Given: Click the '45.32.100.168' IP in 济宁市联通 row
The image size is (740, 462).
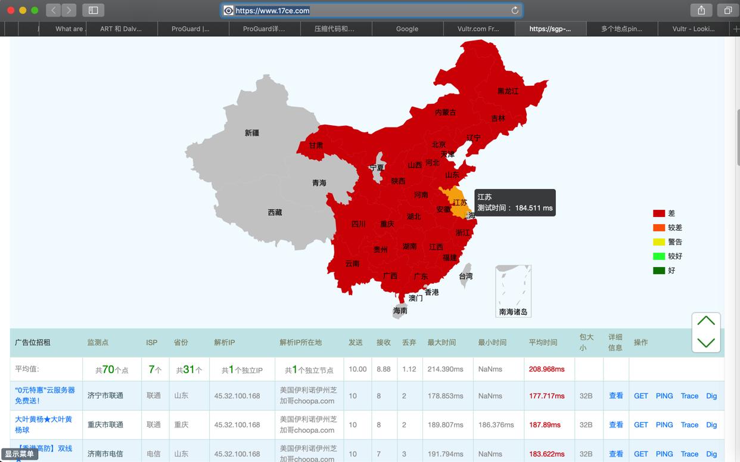Looking at the screenshot, I should [237, 396].
